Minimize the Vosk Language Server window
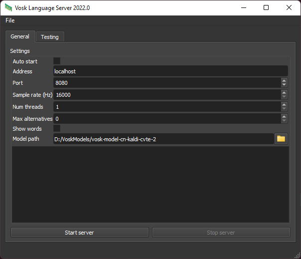This screenshot has height=259, width=301. pyautogui.click(x=244, y=7)
